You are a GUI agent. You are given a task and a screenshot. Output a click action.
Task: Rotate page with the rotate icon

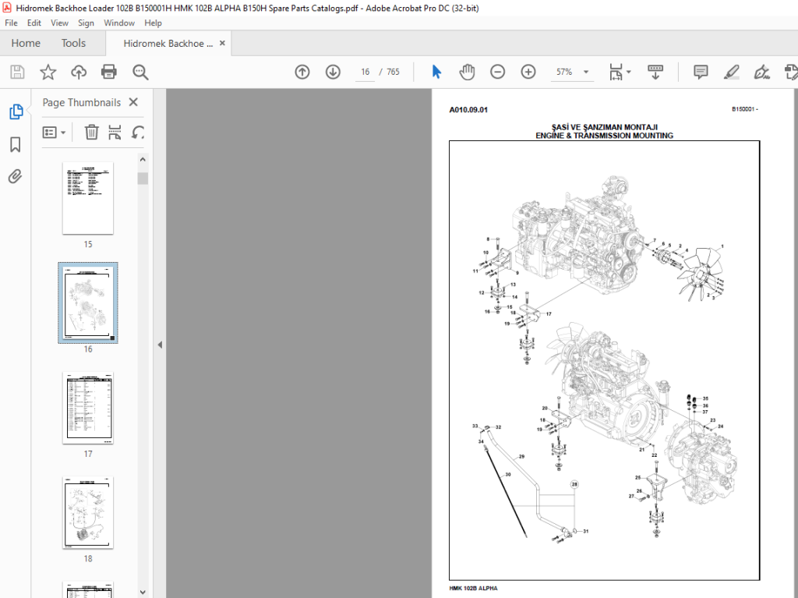tap(138, 133)
